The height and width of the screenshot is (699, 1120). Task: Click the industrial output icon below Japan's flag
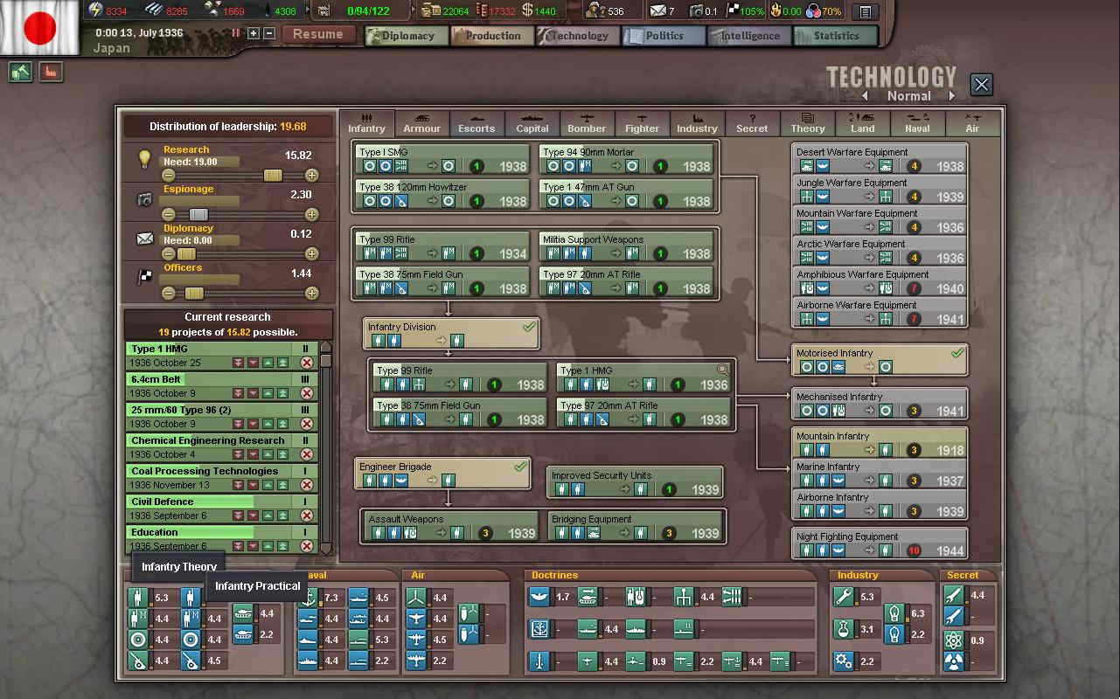pyautogui.click(x=22, y=71)
